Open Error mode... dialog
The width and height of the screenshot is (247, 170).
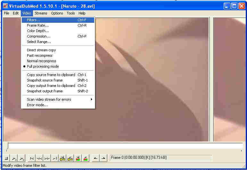coord(58,105)
